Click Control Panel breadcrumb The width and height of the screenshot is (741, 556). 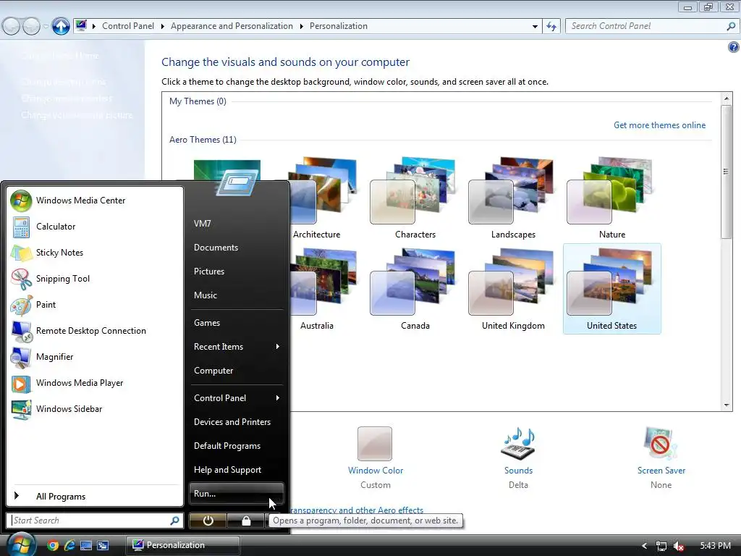(128, 26)
